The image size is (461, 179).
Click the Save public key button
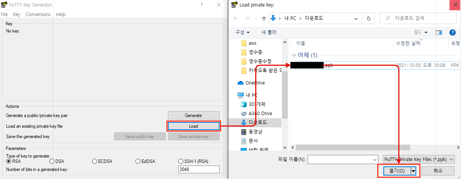[140, 137]
